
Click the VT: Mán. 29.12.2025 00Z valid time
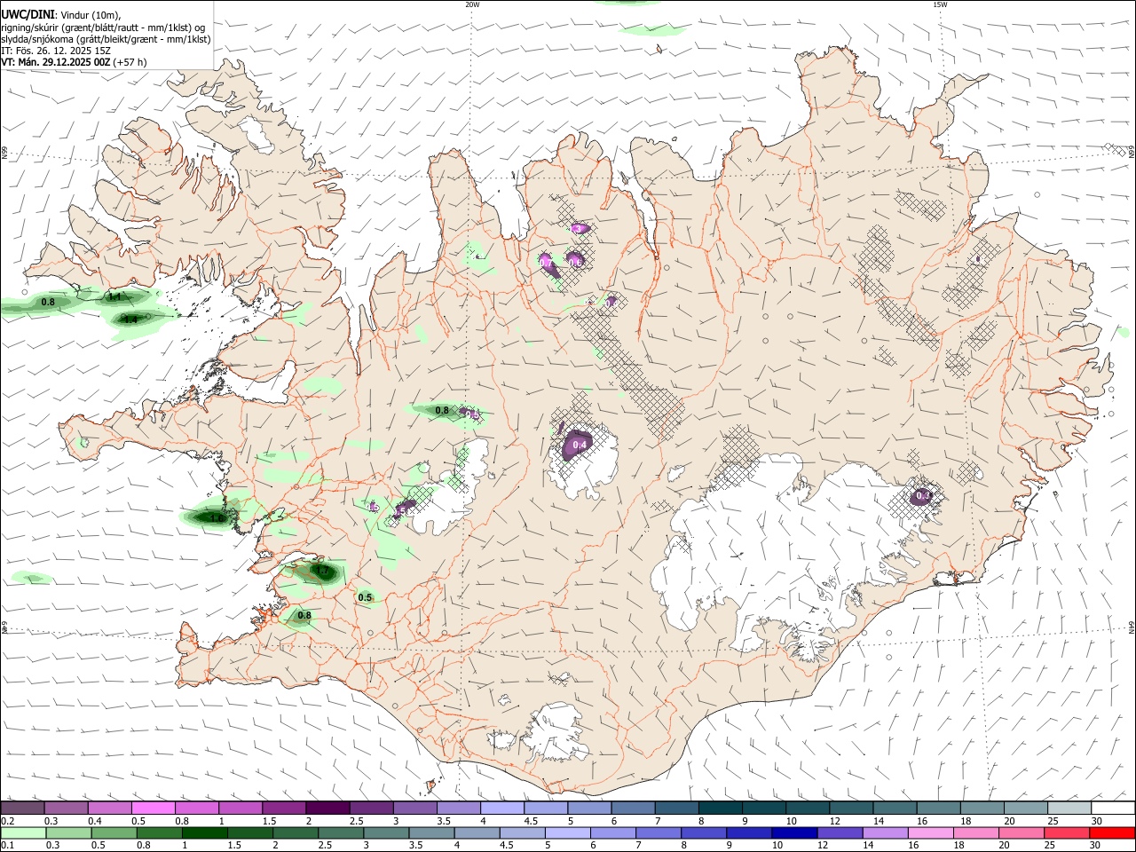pyautogui.click(x=56, y=62)
